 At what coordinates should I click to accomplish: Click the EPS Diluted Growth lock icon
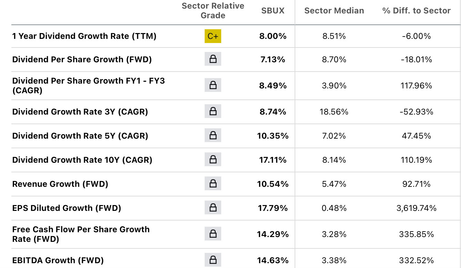click(x=213, y=208)
